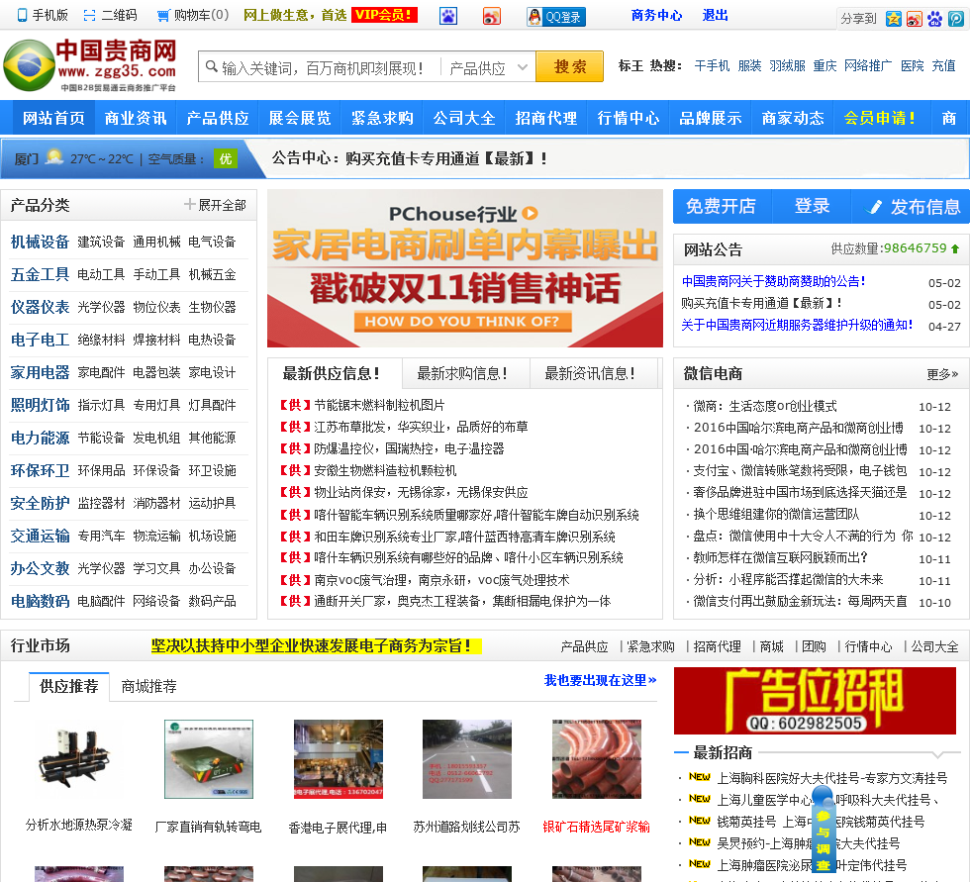Viewport: 970px width, 882px height.
Task: Open product thumbnail 银矿石精选尾矿浆输
Action: click(x=596, y=760)
